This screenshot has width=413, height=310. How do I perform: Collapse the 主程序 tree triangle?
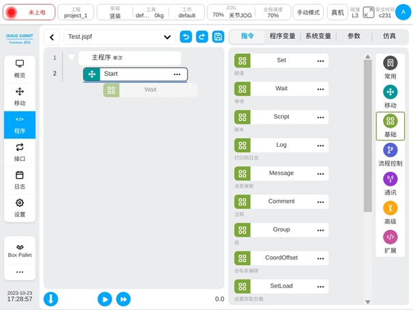click(72, 58)
